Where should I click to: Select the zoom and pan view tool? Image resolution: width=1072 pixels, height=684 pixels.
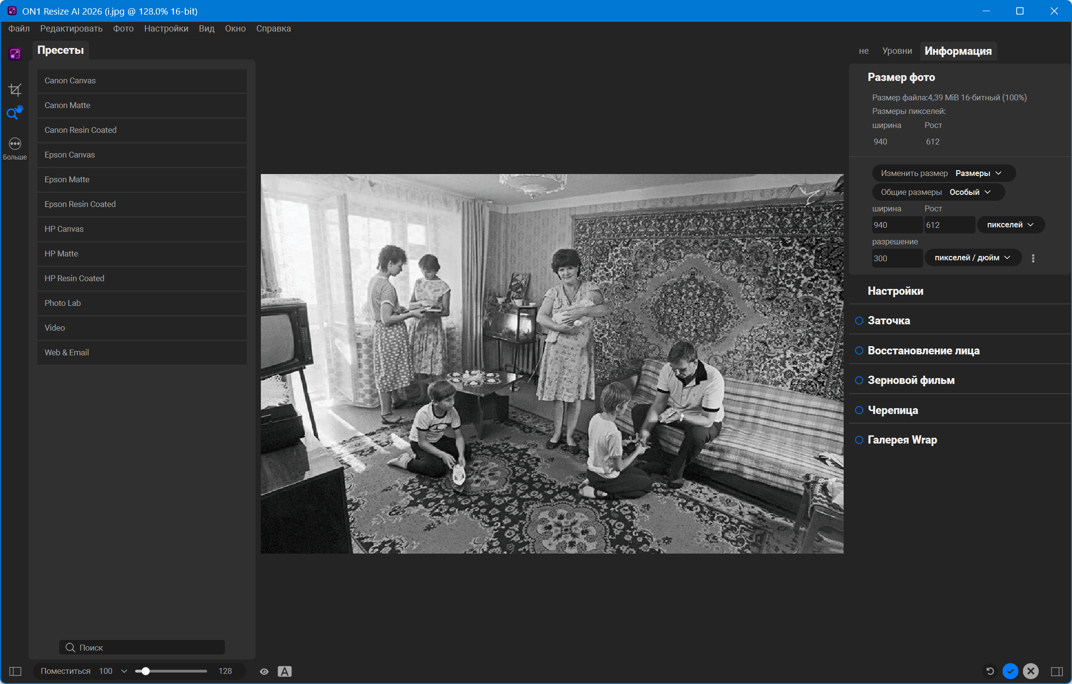coord(15,113)
